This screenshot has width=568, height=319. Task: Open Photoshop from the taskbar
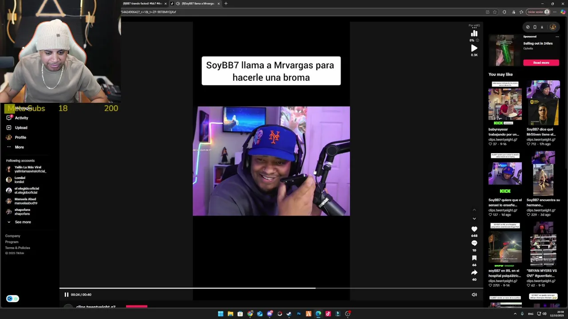[x=299, y=314]
